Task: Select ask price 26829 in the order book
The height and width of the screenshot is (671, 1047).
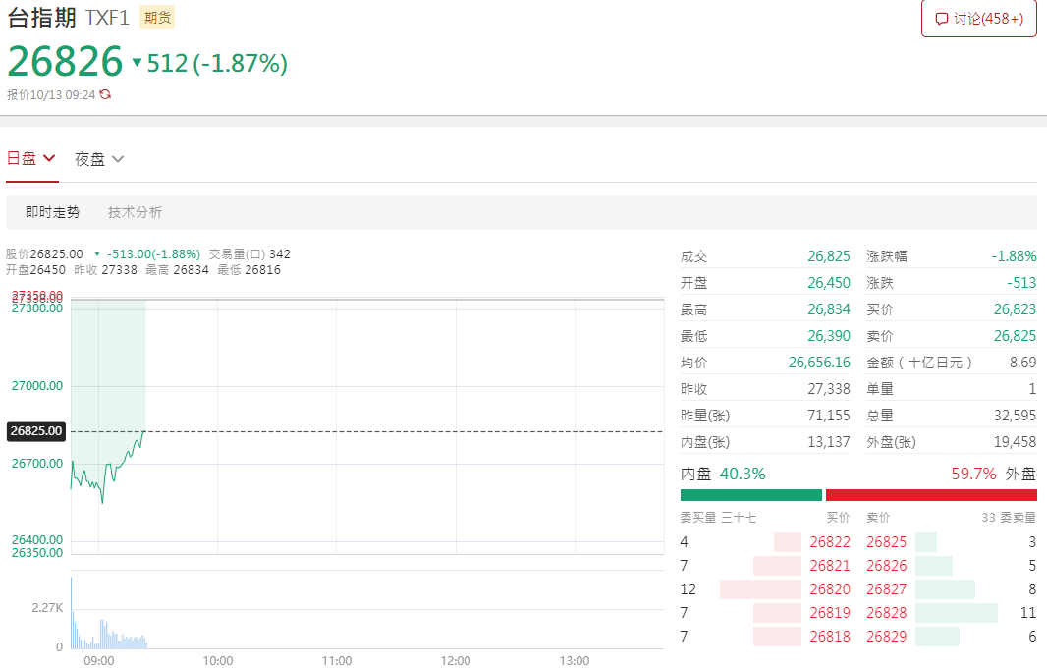Action: coord(886,637)
